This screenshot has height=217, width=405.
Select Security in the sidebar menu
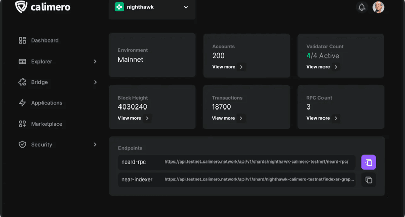[x=42, y=145]
